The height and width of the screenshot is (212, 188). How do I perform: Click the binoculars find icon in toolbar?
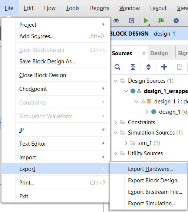116,21
